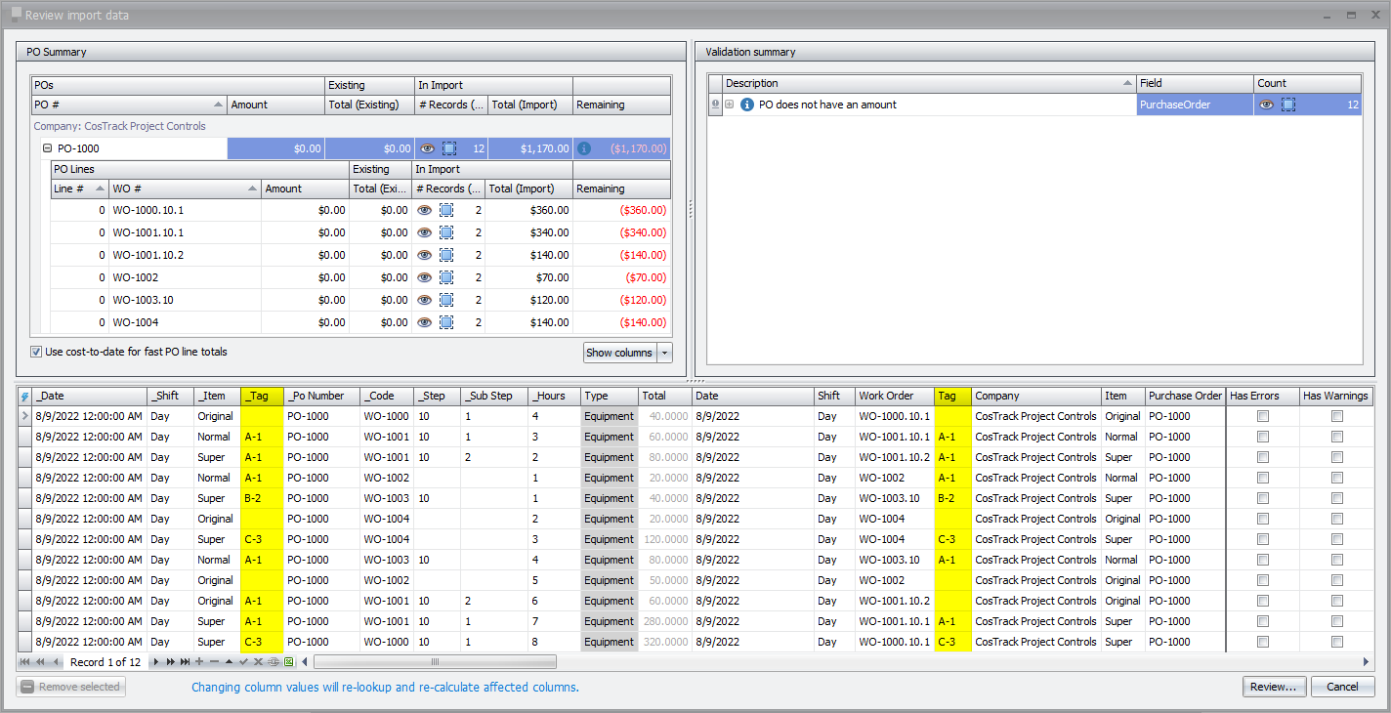The image size is (1391, 713).
Task: Select records for the WO-1003.10 PO line
Action: point(445,300)
